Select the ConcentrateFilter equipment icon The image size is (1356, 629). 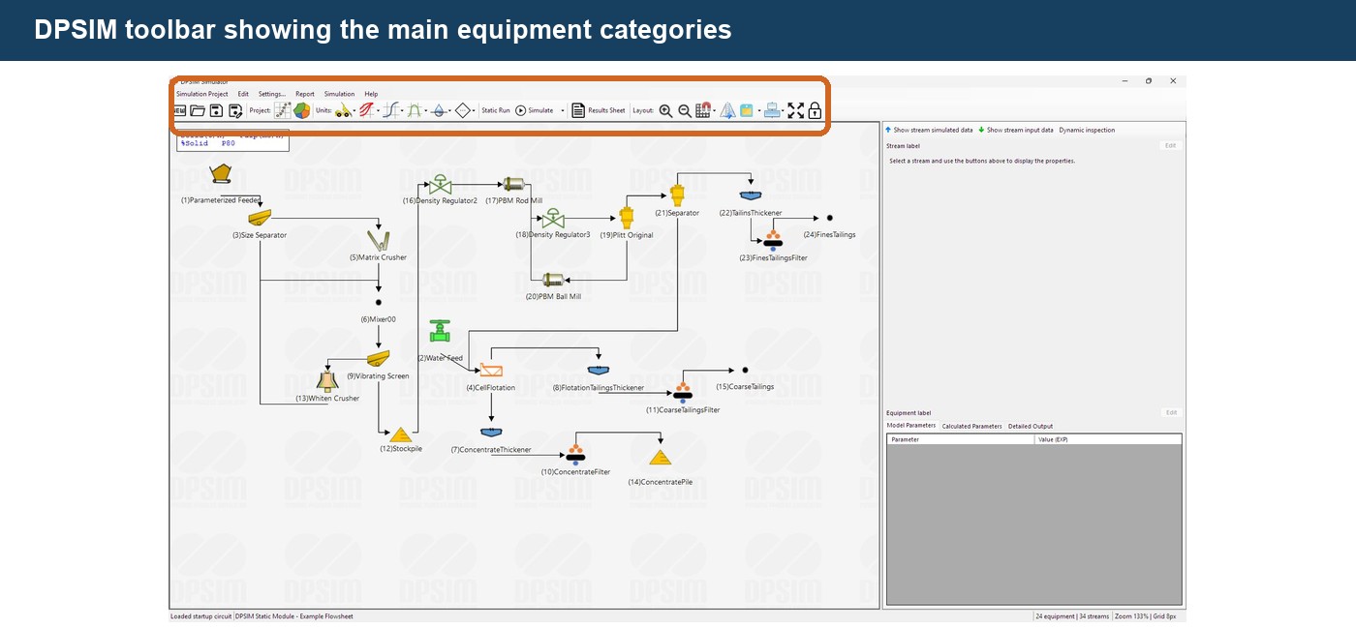point(575,454)
